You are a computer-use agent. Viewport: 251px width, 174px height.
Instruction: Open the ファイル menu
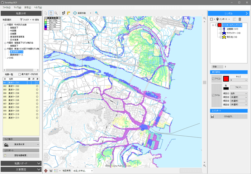point(6,7)
